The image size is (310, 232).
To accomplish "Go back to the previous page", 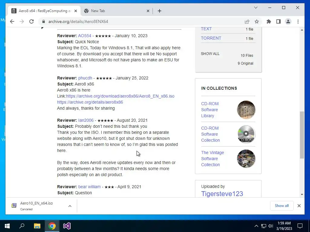I will [x=12, y=21].
